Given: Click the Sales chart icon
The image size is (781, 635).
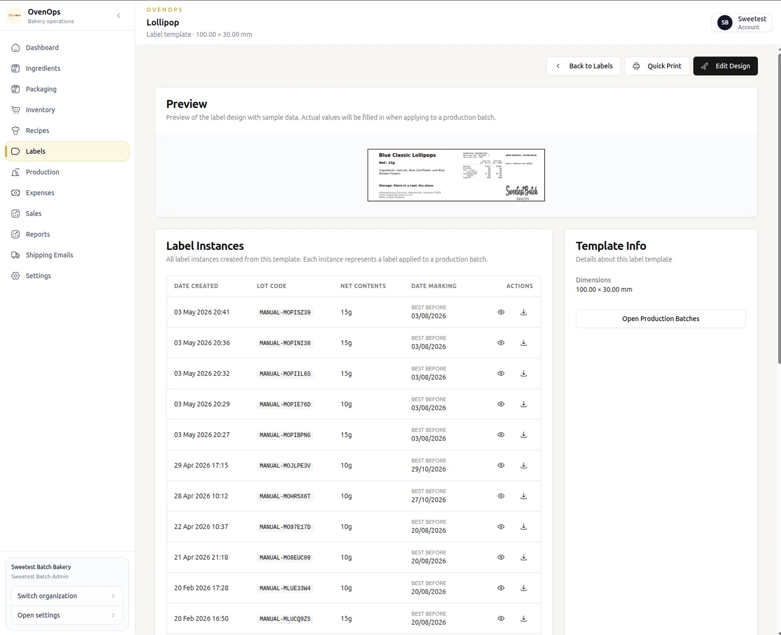Looking at the screenshot, I should pos(16,213).
